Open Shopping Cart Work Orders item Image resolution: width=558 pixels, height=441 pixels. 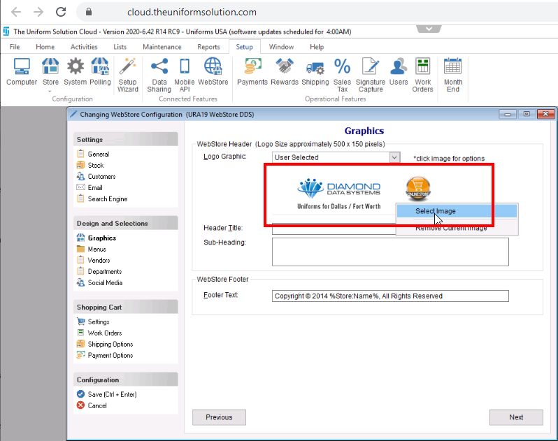coord(99,333)
